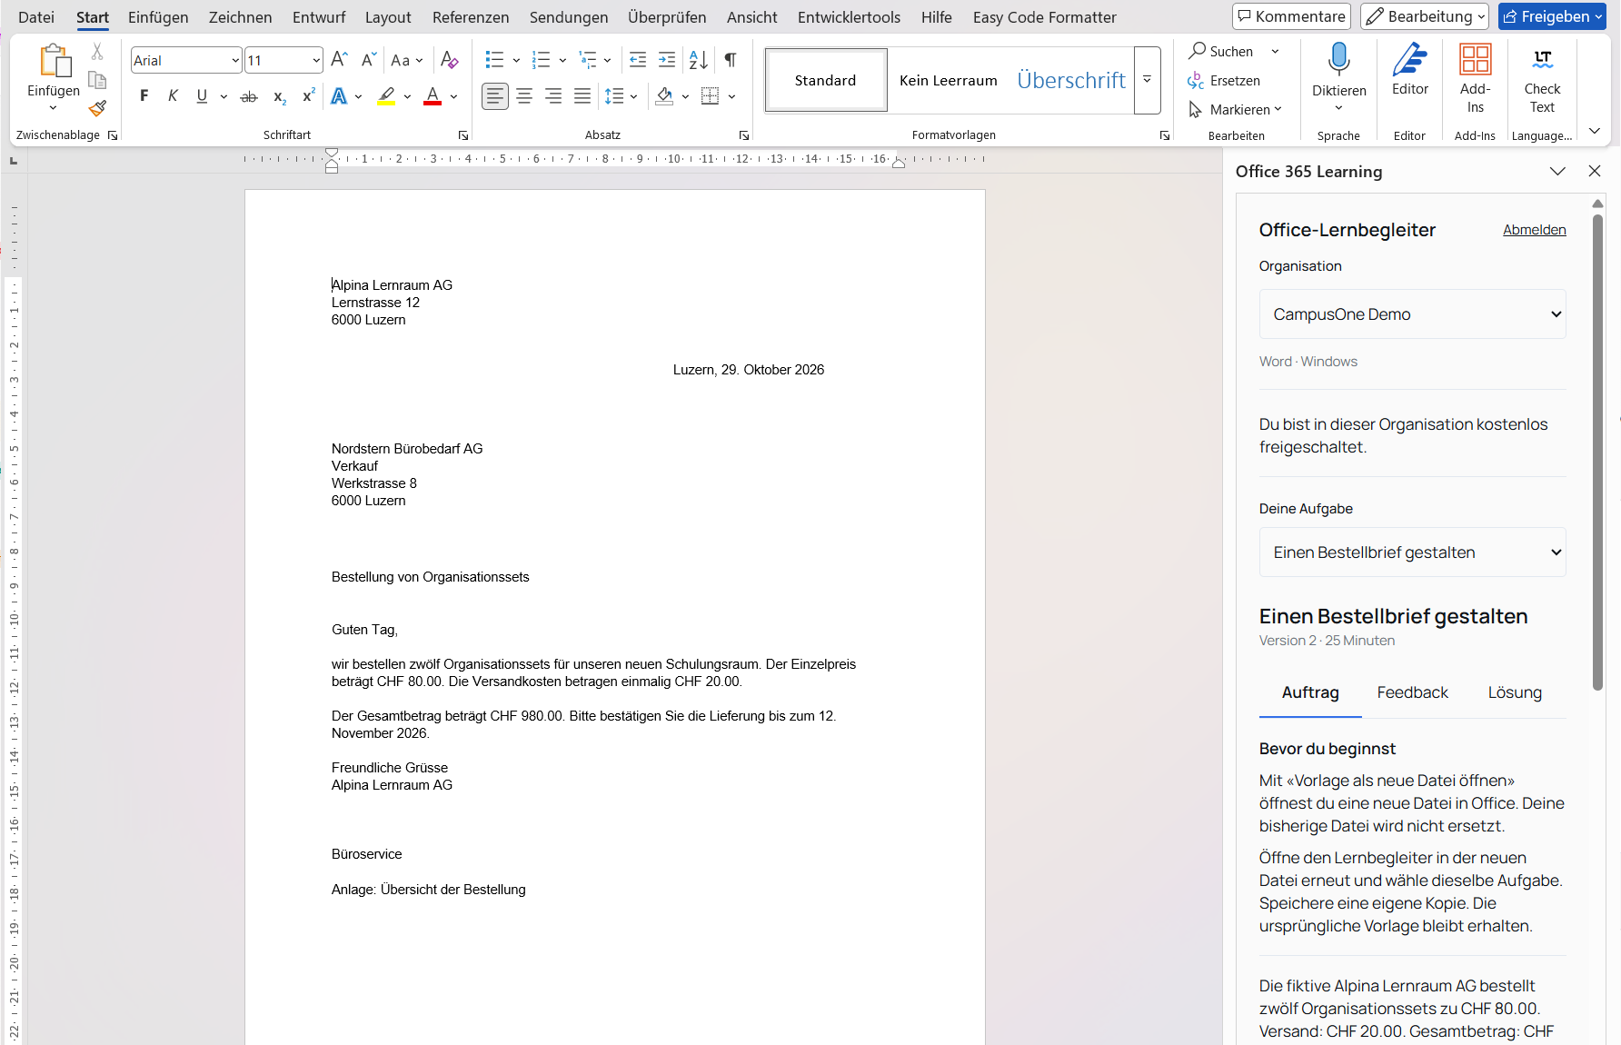Screen dimensions: 1621x1045
Task: Toggle underline formatting
Action: click(x=202, y=96)
